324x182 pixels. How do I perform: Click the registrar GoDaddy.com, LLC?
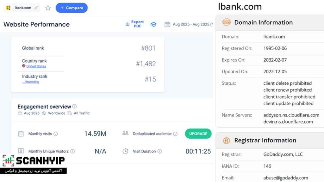[283, 154]
